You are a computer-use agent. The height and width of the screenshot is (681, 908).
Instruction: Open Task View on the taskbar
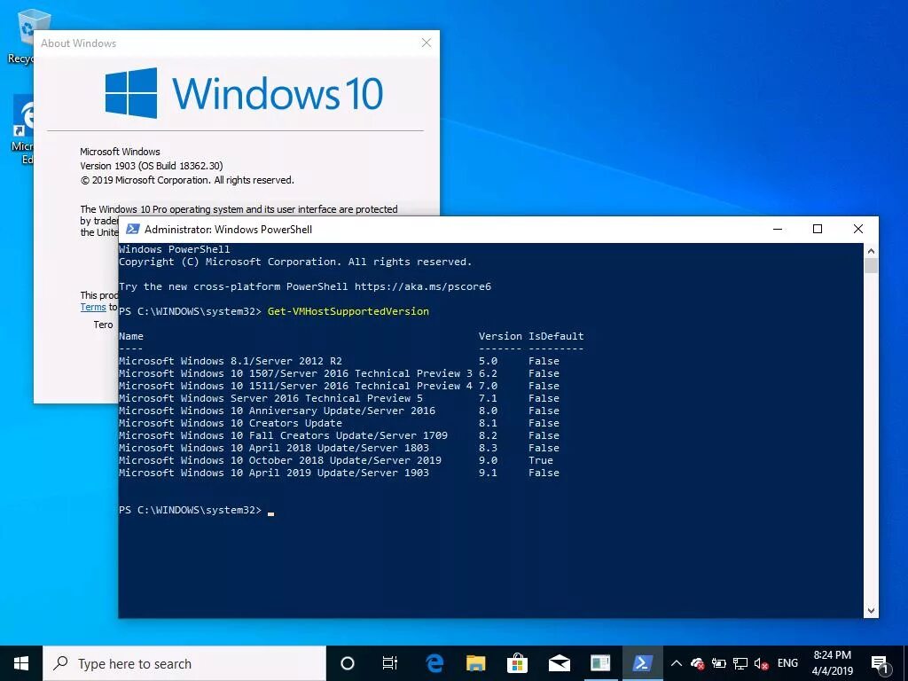click(390, 663)
